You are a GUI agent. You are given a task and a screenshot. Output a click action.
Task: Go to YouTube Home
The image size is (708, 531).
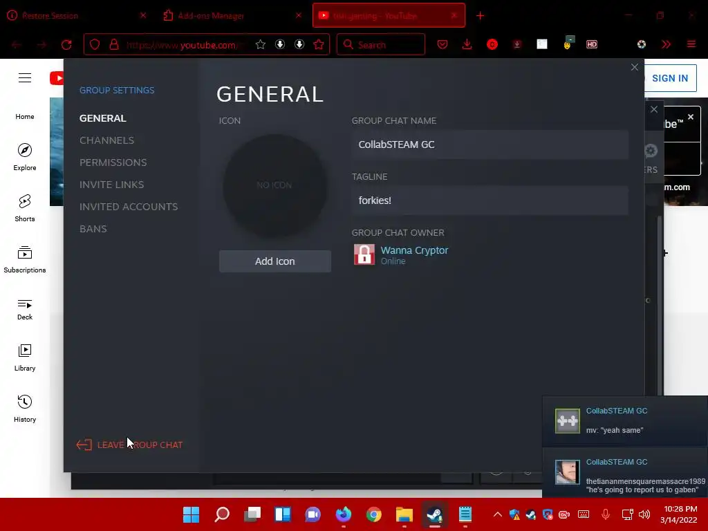click(x=25, y=116)
